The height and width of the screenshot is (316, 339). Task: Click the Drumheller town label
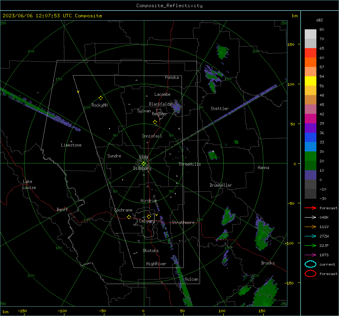pyautogui.click(x=221, y=185)
